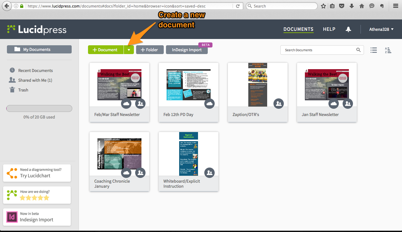This screenshot has height=232, width=402.
Task: Click the notification bell icon
Action: (x=348, y=29)
